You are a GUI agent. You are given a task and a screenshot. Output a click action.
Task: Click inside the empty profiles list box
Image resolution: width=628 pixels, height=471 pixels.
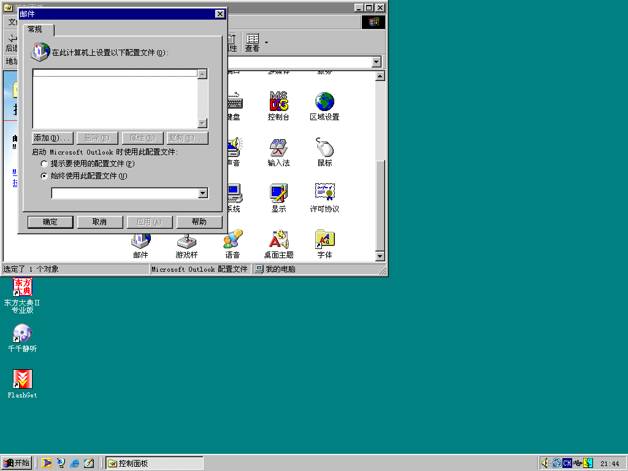[x=115, y=98]
